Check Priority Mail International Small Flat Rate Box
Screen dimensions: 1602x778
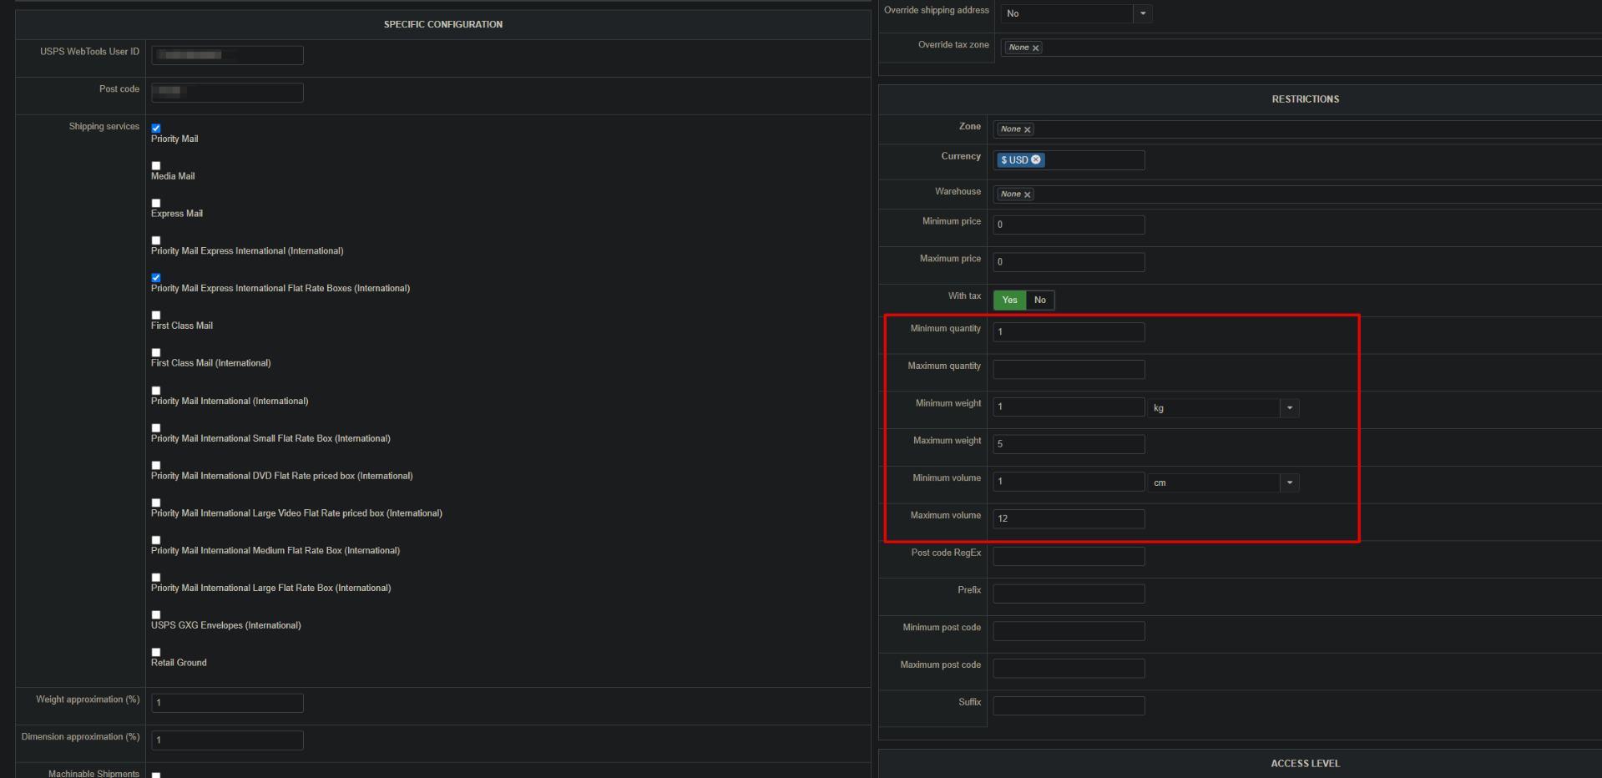click(156, 428)
